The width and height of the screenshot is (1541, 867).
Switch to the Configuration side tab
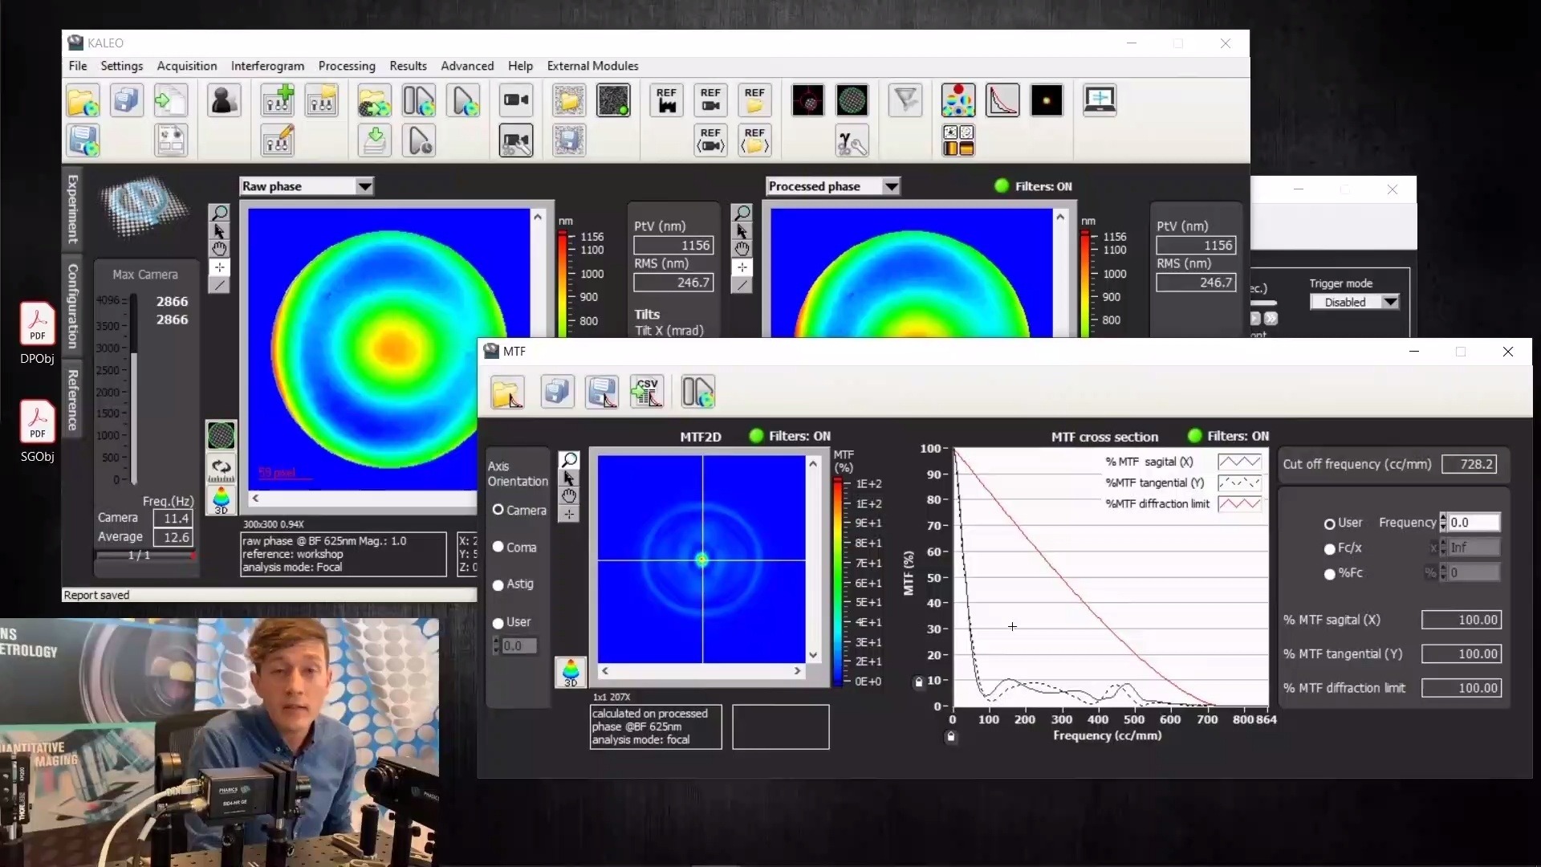click(72, 306)
